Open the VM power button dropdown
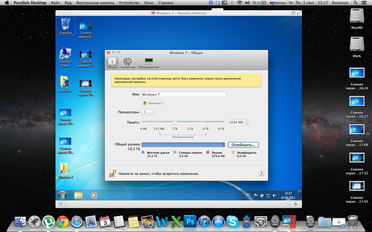The width and height of the screenshot is (372, 232). (62, 204)
